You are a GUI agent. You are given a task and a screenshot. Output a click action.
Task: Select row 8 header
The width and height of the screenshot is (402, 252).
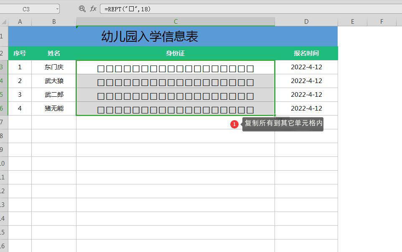(x=4, y=136)
